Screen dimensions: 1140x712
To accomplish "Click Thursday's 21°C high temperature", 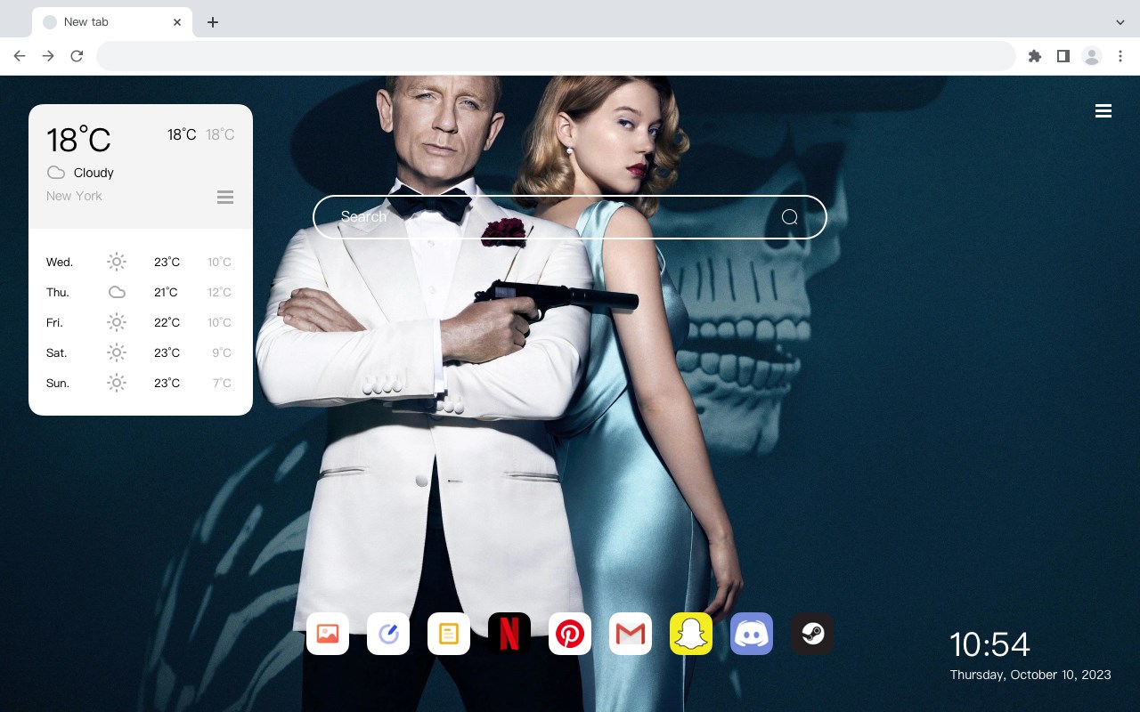I will (166, 292).
